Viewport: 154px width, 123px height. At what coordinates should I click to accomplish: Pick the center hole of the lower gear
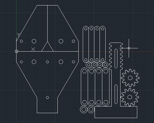(130, 97)
